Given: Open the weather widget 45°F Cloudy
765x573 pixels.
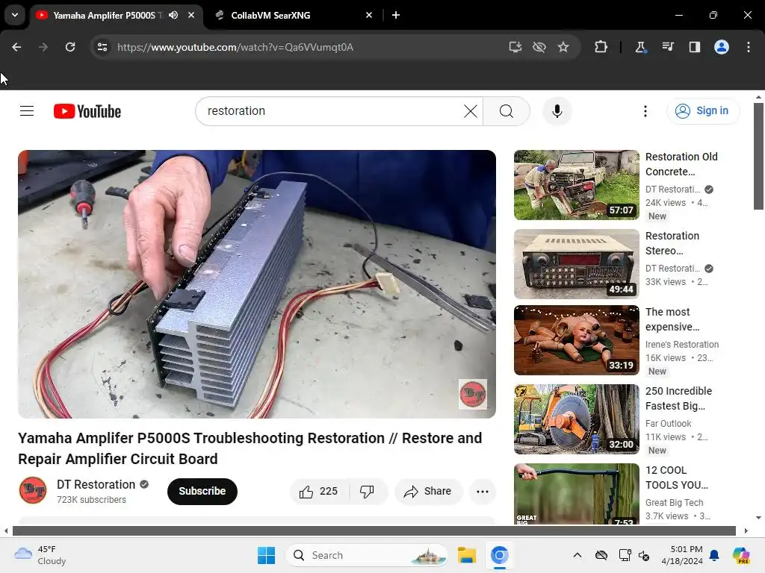Looking at the screenshot, I should [40, 555].
